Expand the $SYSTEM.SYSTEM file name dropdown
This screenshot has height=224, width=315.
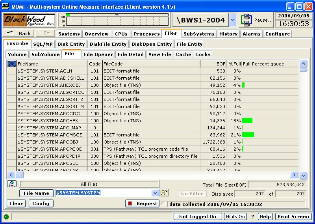(x=155, y=193)
